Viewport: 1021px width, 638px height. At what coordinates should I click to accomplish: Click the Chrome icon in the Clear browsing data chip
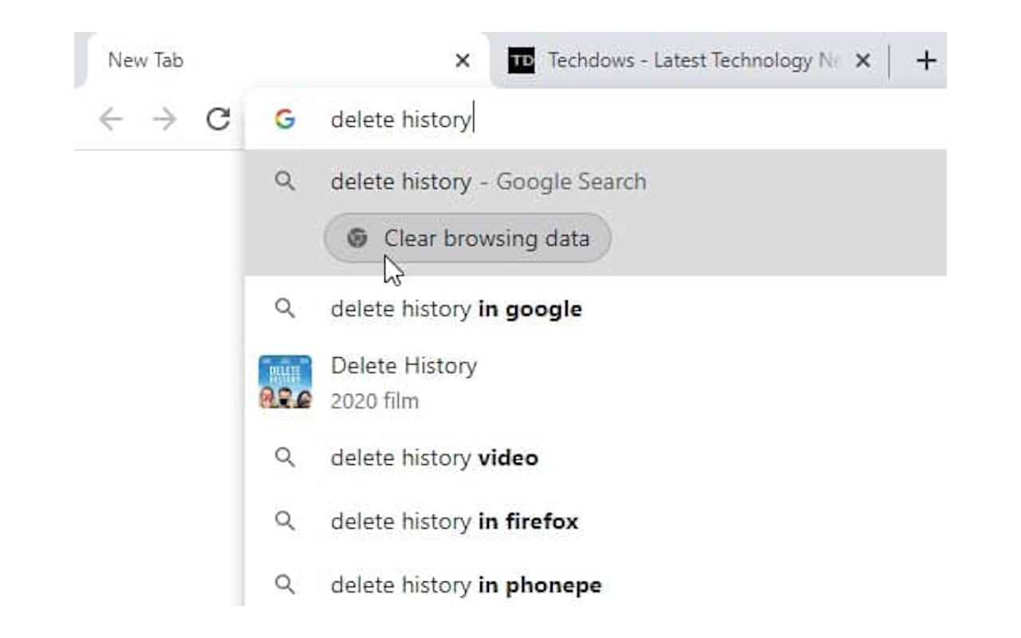point(357,238)
